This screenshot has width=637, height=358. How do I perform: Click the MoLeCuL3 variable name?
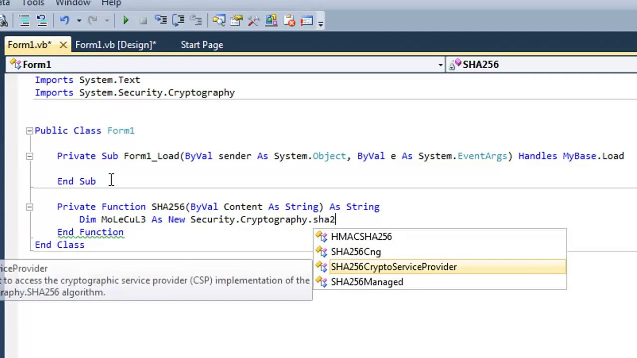[x=123, y=219]
